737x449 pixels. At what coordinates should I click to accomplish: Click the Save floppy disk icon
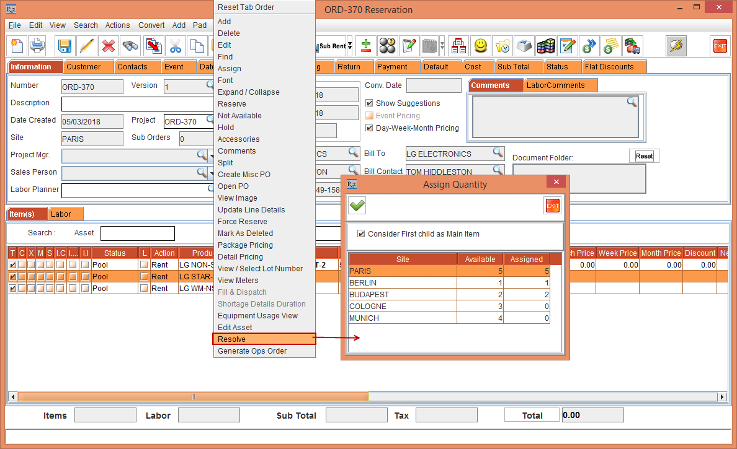tap(64, 46)
